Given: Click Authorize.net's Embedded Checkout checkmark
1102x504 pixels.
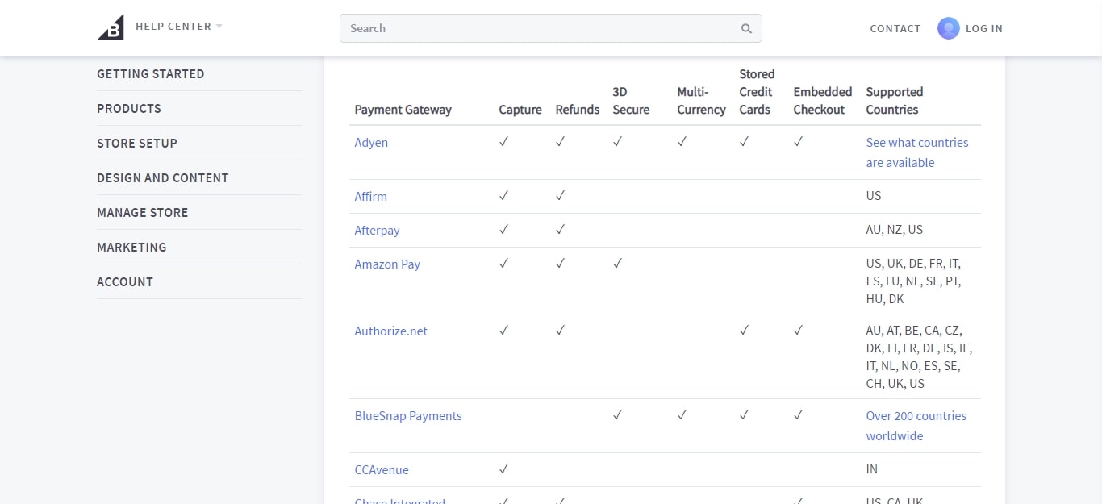Looking at the screenshot, I should (798, 331).
